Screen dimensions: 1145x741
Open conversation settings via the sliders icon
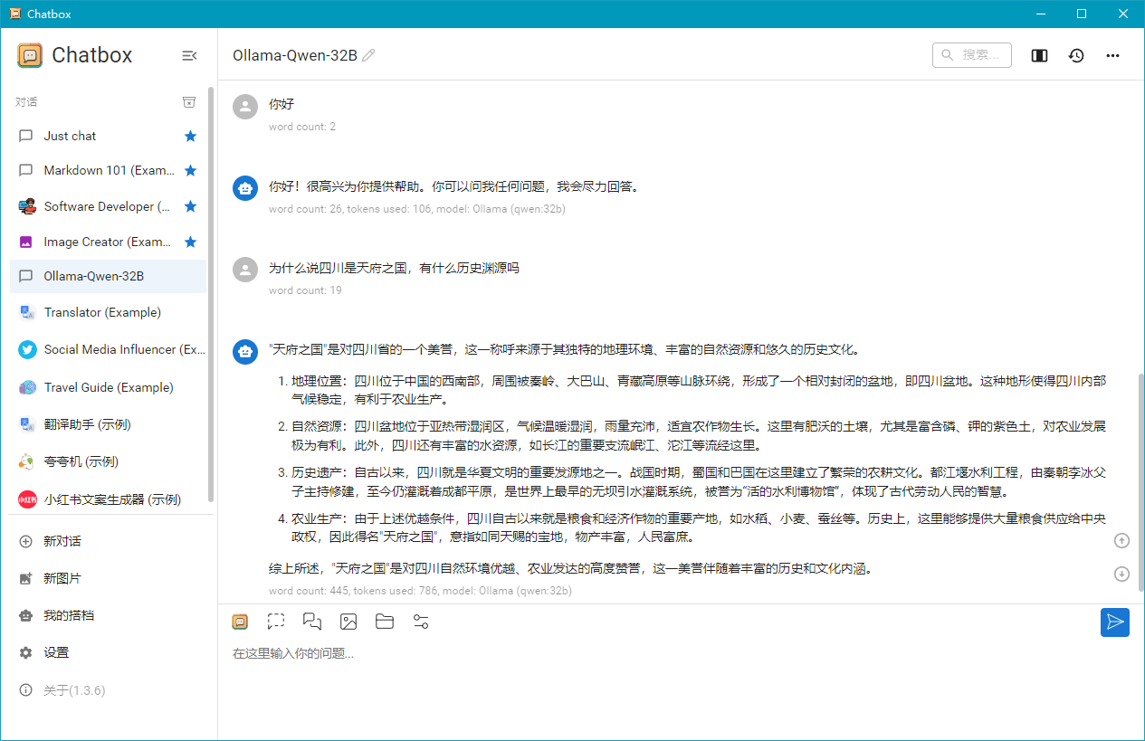coord(421,622)
